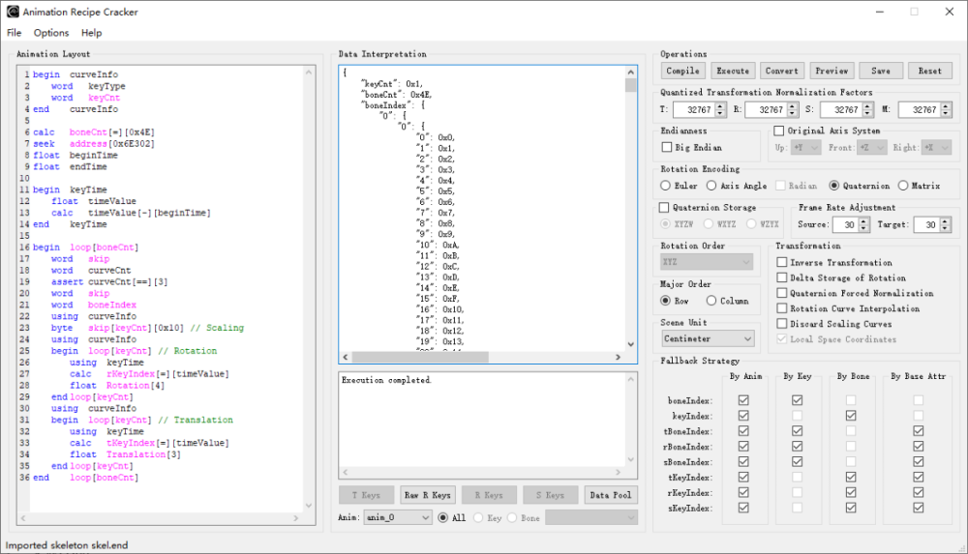Viewport: 968px width, 554px height.
Task: Enable Discard Scaling Curves
Action: coord(782,324)
